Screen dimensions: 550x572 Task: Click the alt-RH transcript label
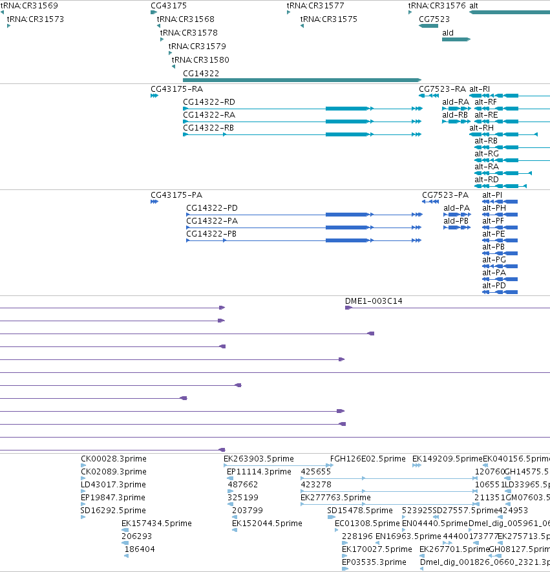[x=481, y=128]
